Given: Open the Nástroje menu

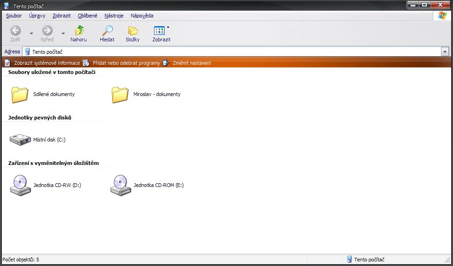Looking at the screenshot, I should click(114, 16).
